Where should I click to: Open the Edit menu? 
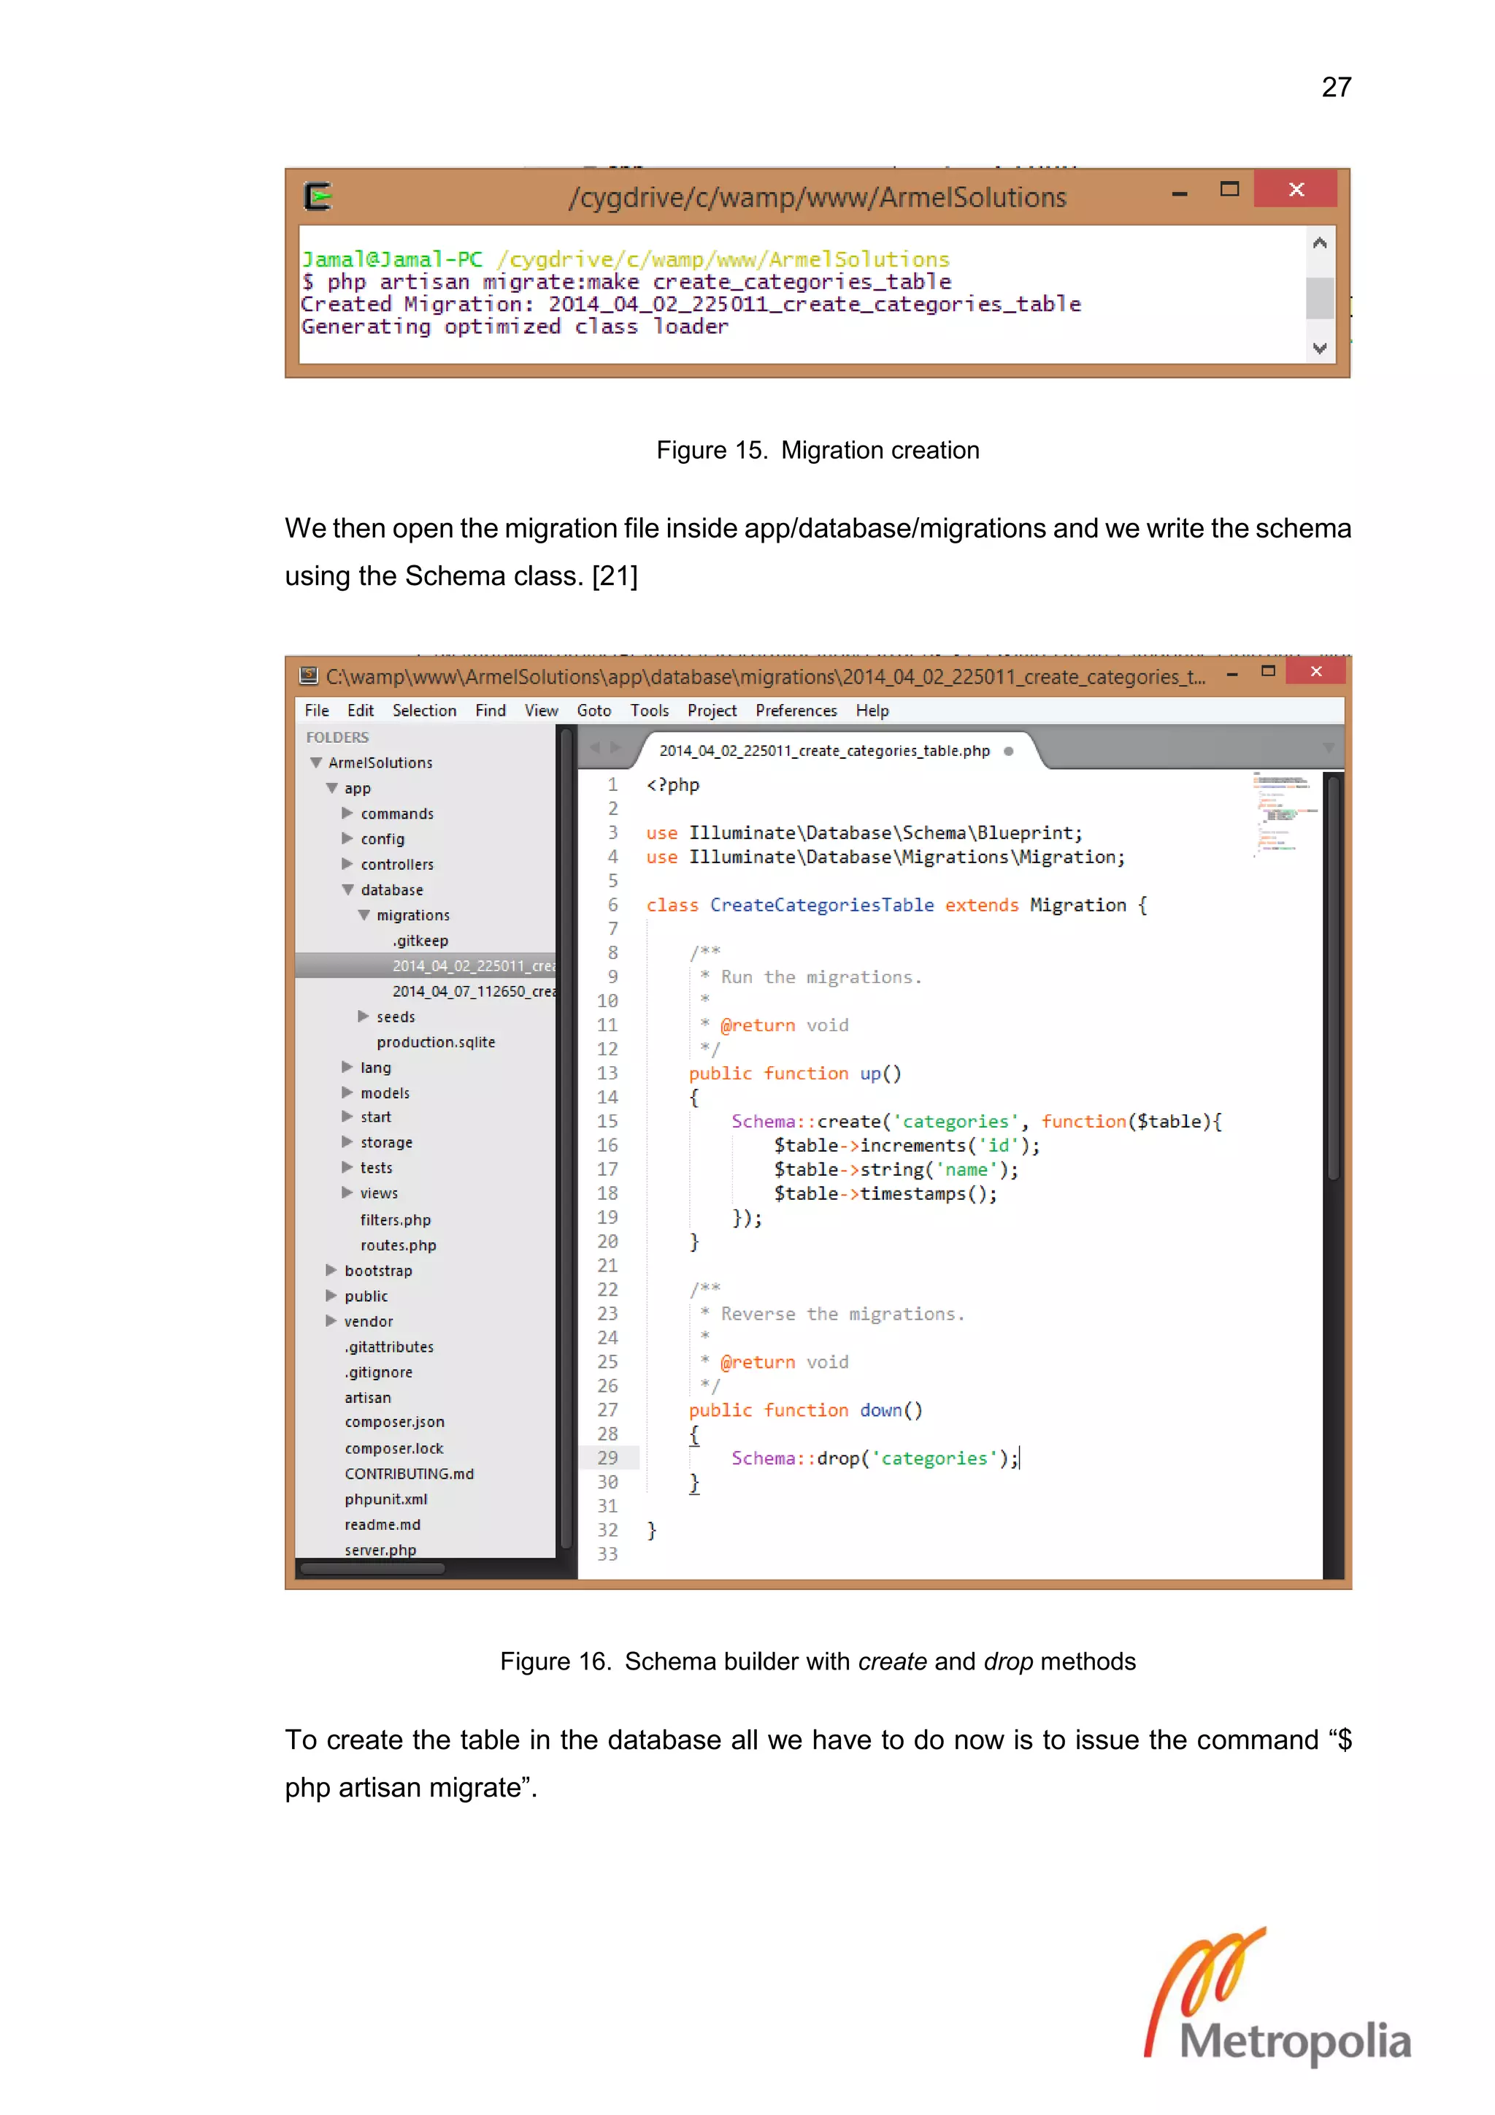[360, 710]
